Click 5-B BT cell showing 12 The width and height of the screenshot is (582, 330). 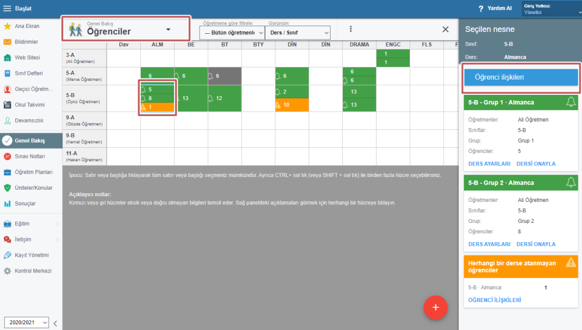point(225,98)
